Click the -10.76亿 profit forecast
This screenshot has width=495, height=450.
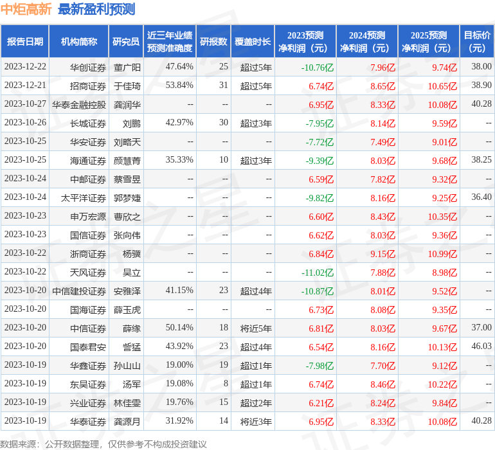318,67
